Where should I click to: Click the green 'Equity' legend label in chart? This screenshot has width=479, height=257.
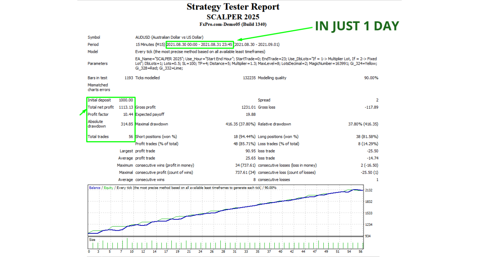coord(108,188)
